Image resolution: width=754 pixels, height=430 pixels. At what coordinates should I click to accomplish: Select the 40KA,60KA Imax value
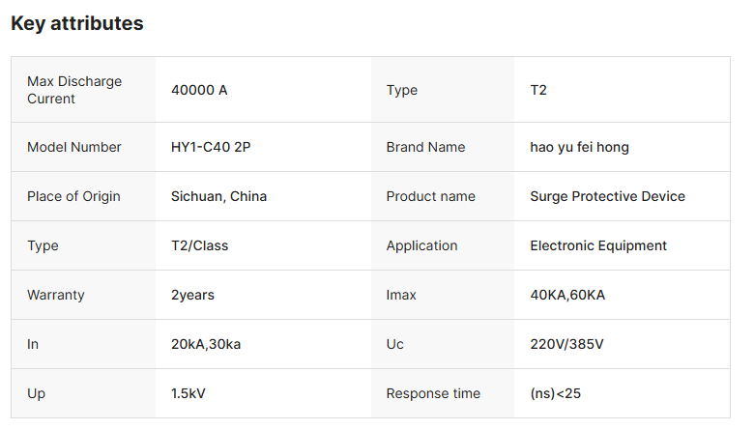567,295
